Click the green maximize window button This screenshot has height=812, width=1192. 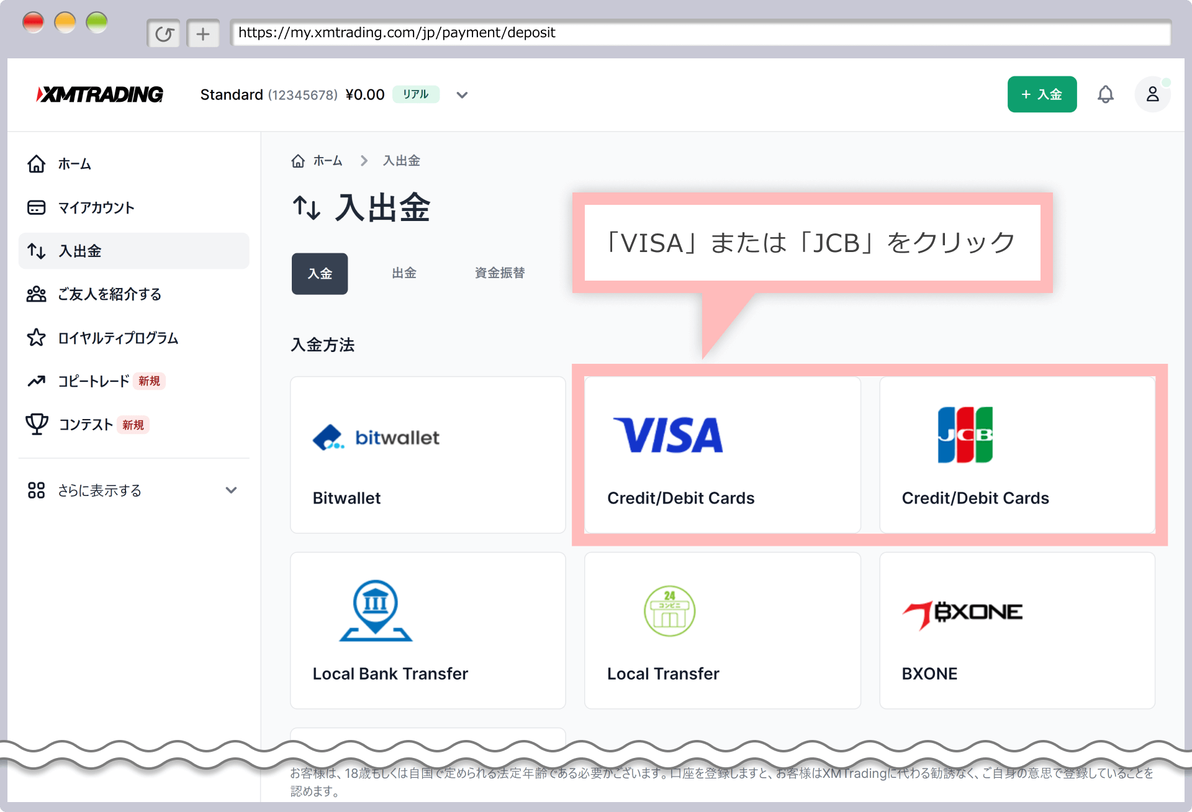[x=97, y=22]
